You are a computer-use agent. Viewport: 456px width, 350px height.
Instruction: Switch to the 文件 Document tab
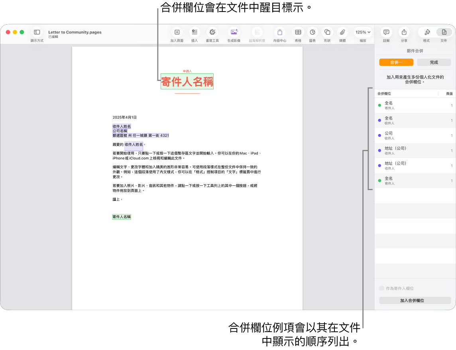[x=444, y=33]
